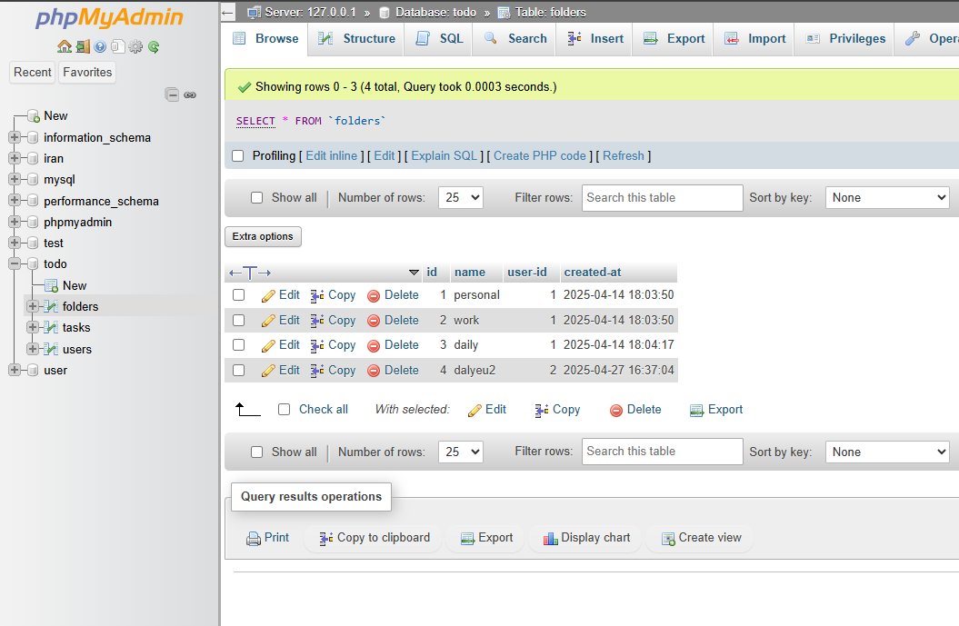Screen dimensions: 959x626
Task: Toggle the top Show all checkbox
Action: [257, 197]
